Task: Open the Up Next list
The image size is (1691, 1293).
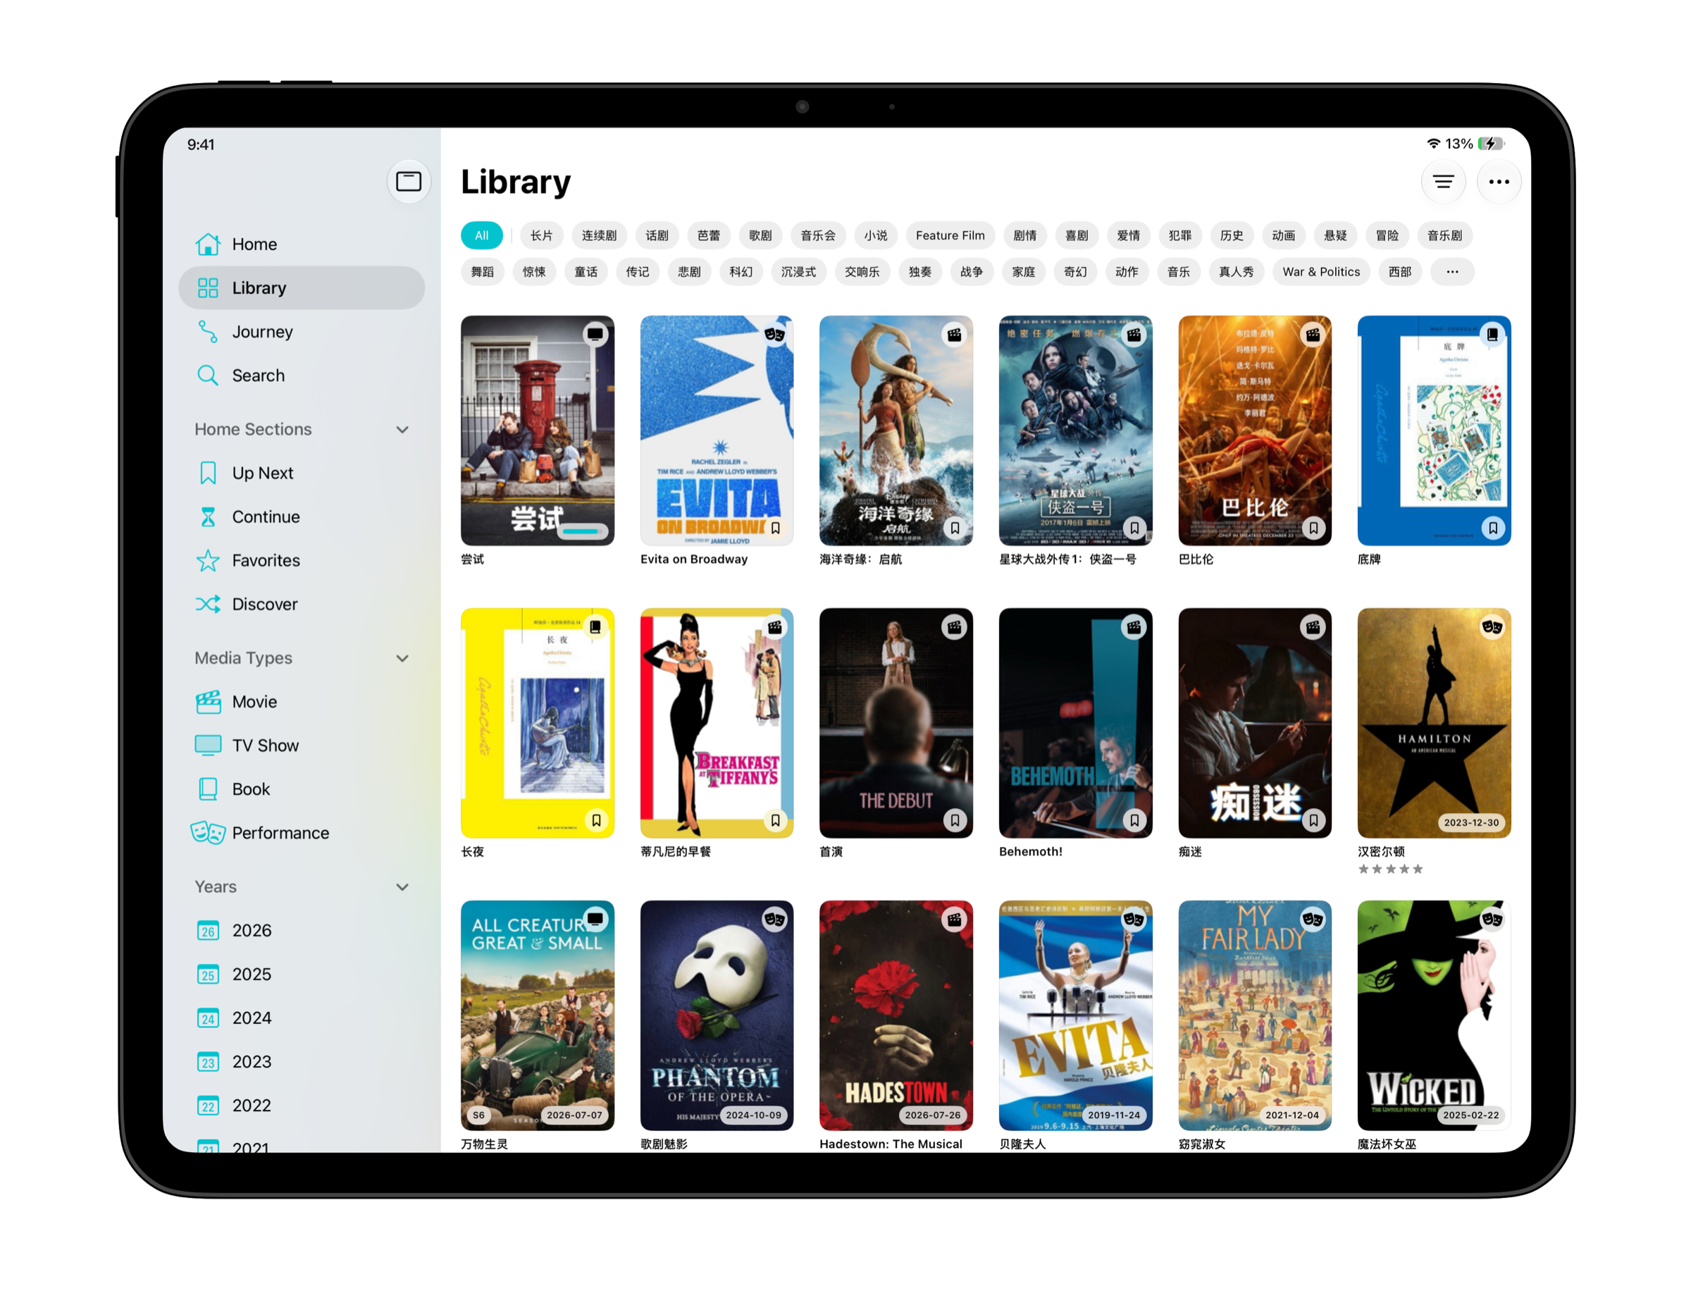Action: 301,474
